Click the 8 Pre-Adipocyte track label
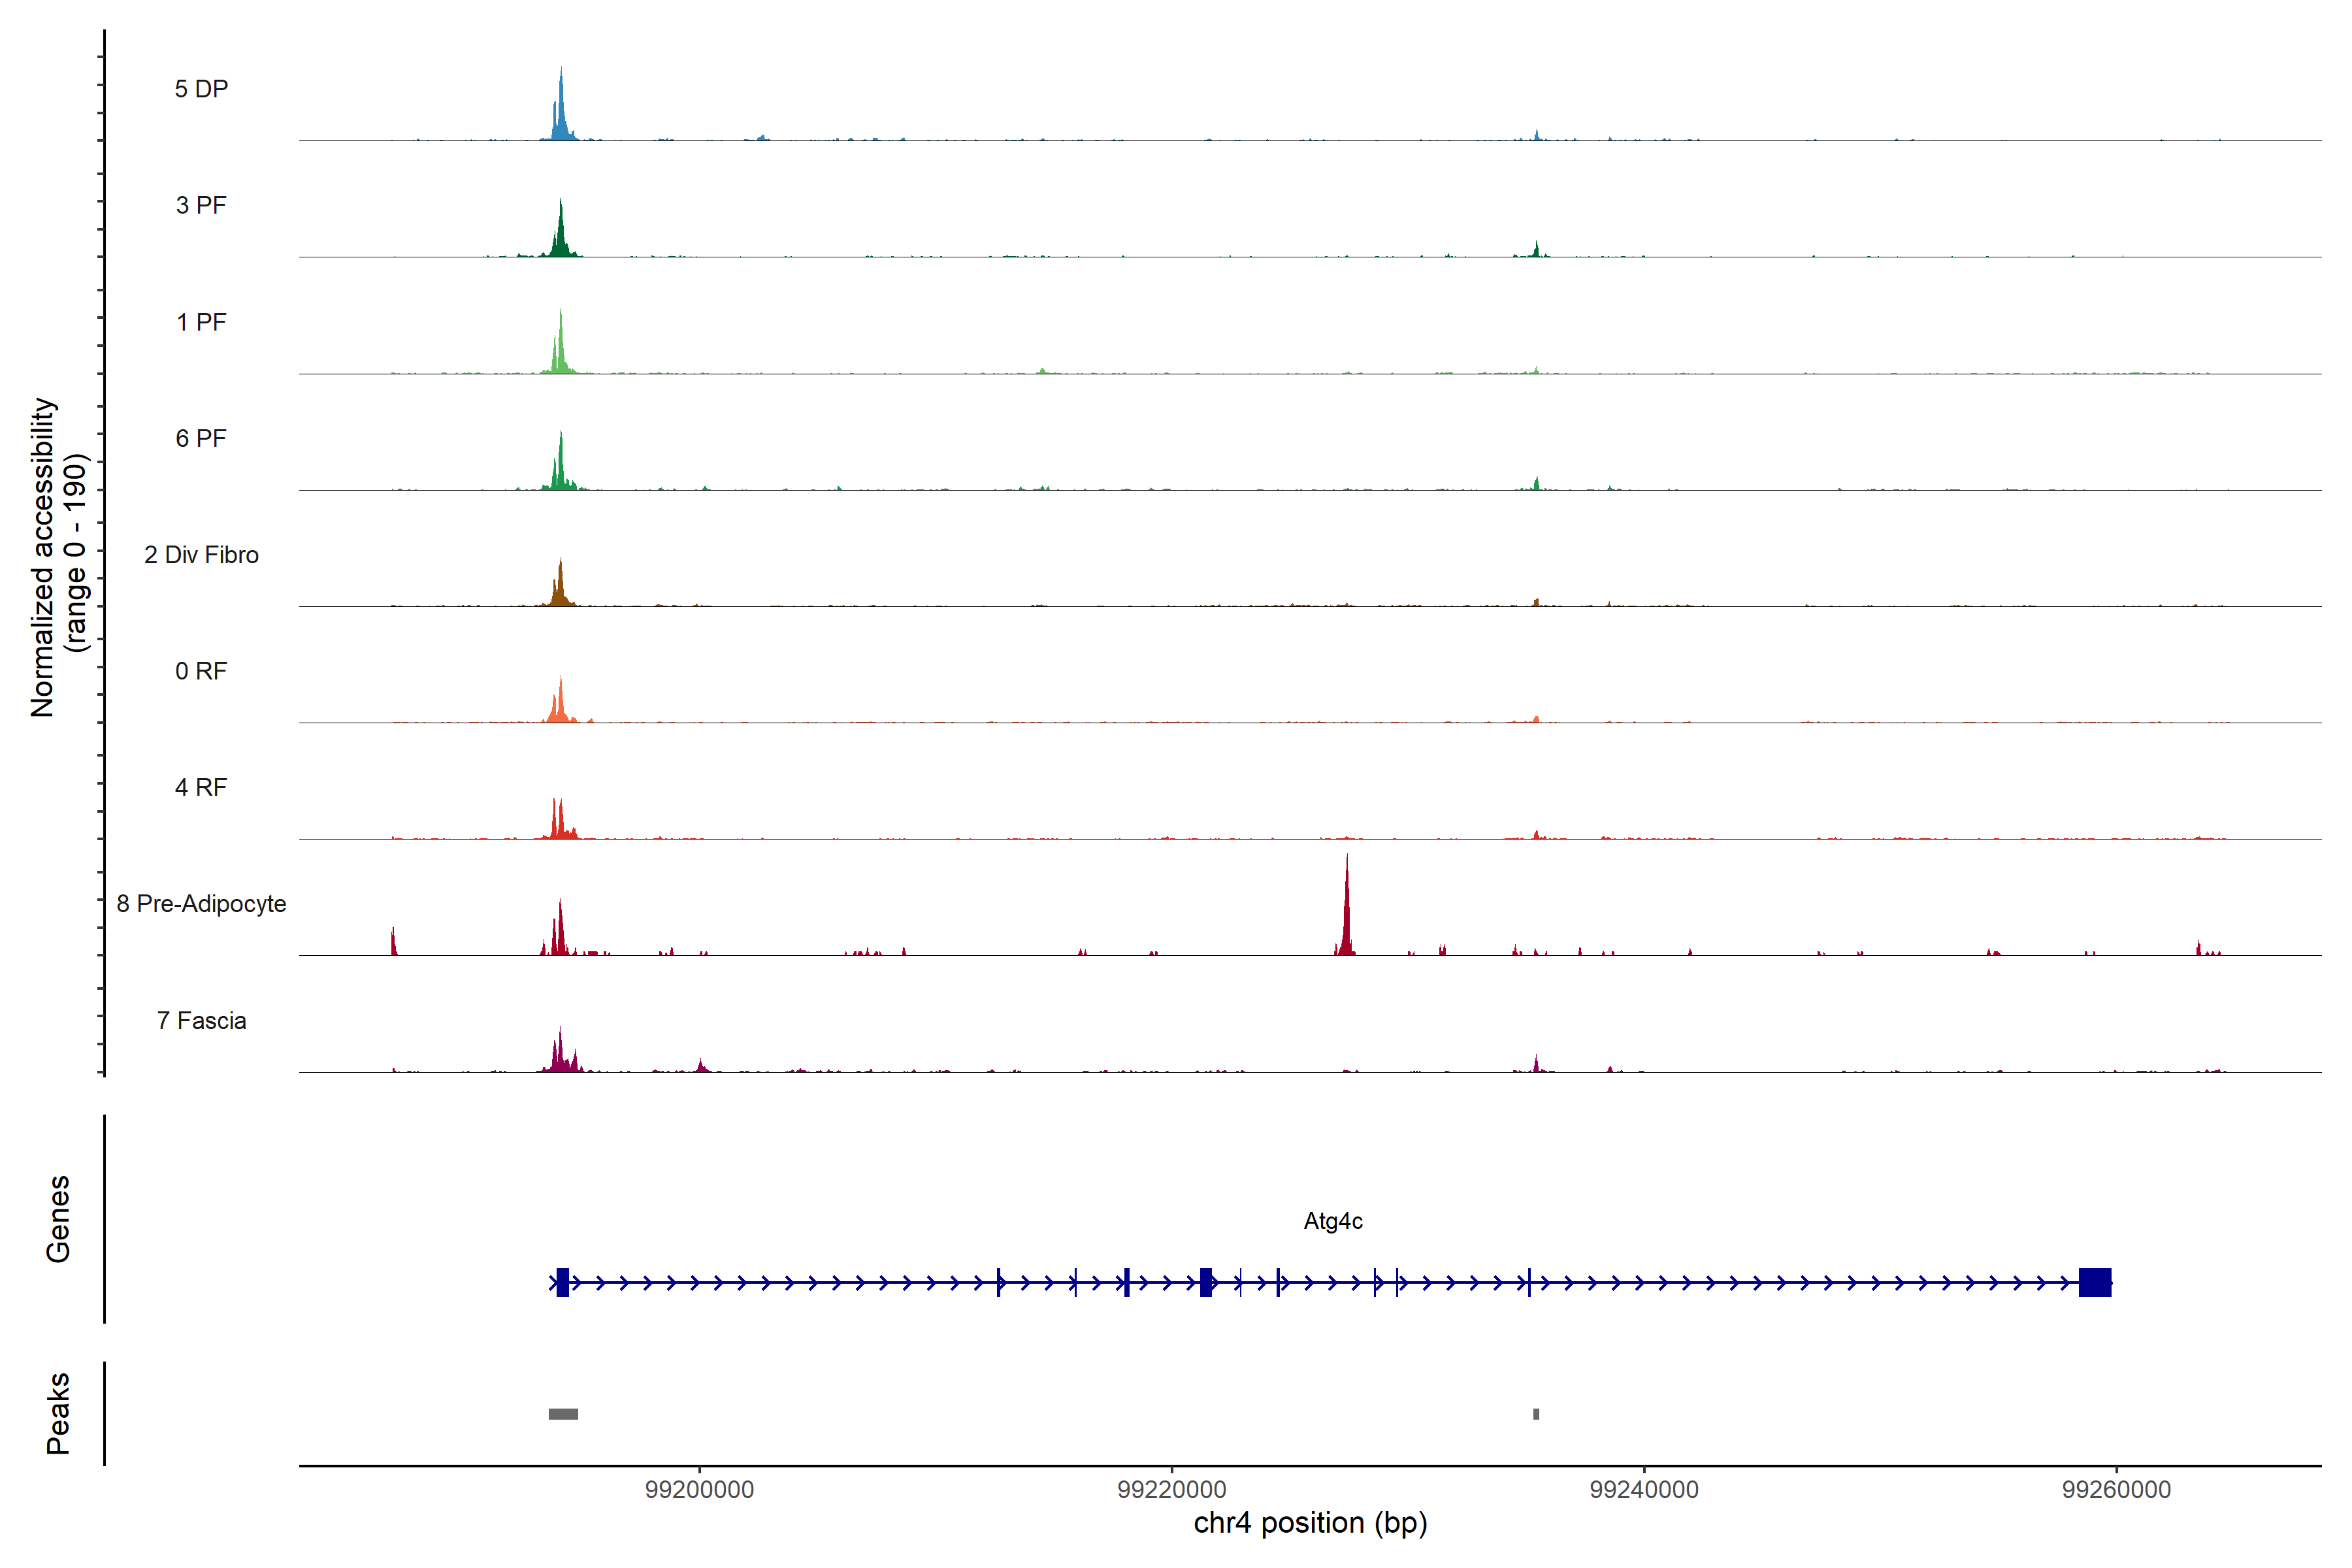Image resolution: width=2352 pixels, height=1568 pixels. pyautogui.click(x=201, y=904)
